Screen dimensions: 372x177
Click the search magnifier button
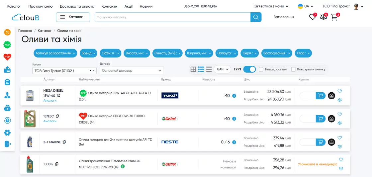point(256,17)
